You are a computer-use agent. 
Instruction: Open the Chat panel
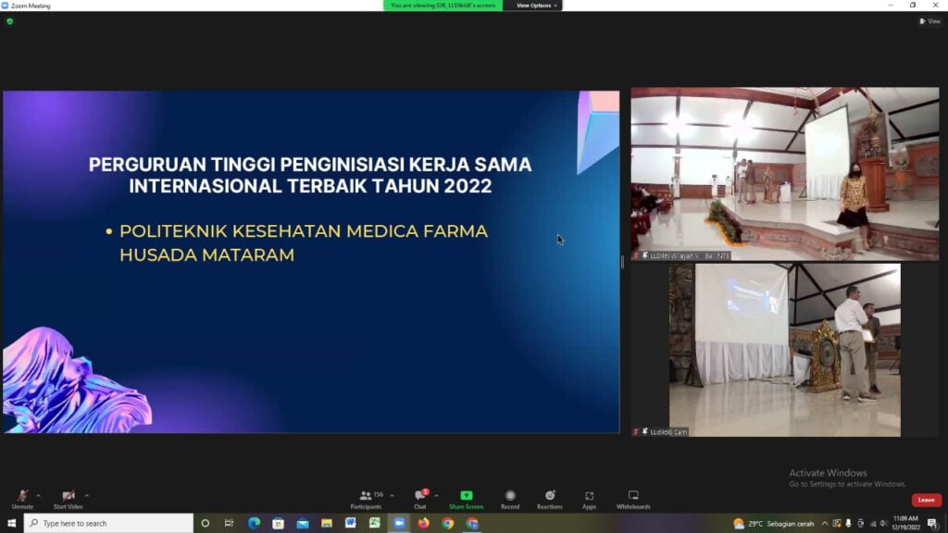[419, 498]
